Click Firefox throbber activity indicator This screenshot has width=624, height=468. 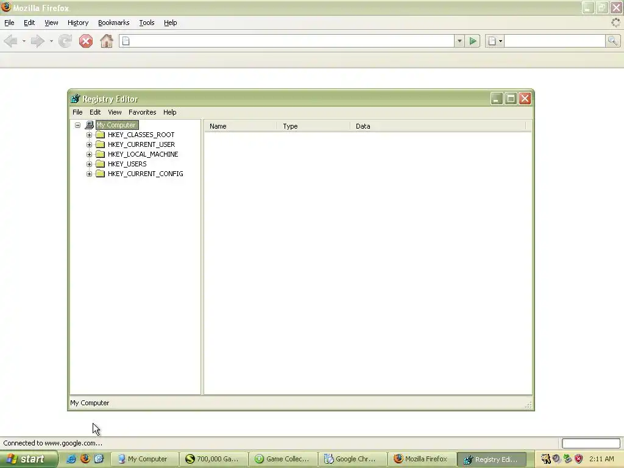[x=615, y=23]
